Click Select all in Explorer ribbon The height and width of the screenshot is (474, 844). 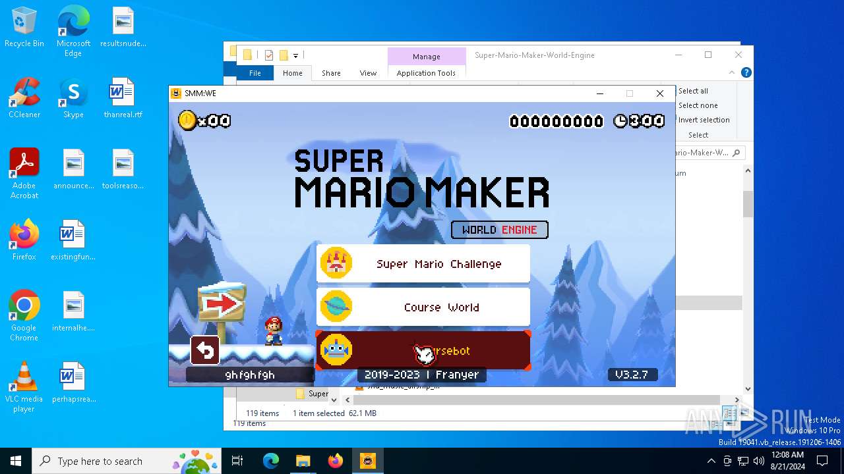pos(693,91)
